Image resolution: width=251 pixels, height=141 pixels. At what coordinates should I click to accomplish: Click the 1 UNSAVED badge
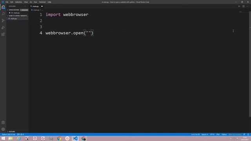[x=24, y=10]
